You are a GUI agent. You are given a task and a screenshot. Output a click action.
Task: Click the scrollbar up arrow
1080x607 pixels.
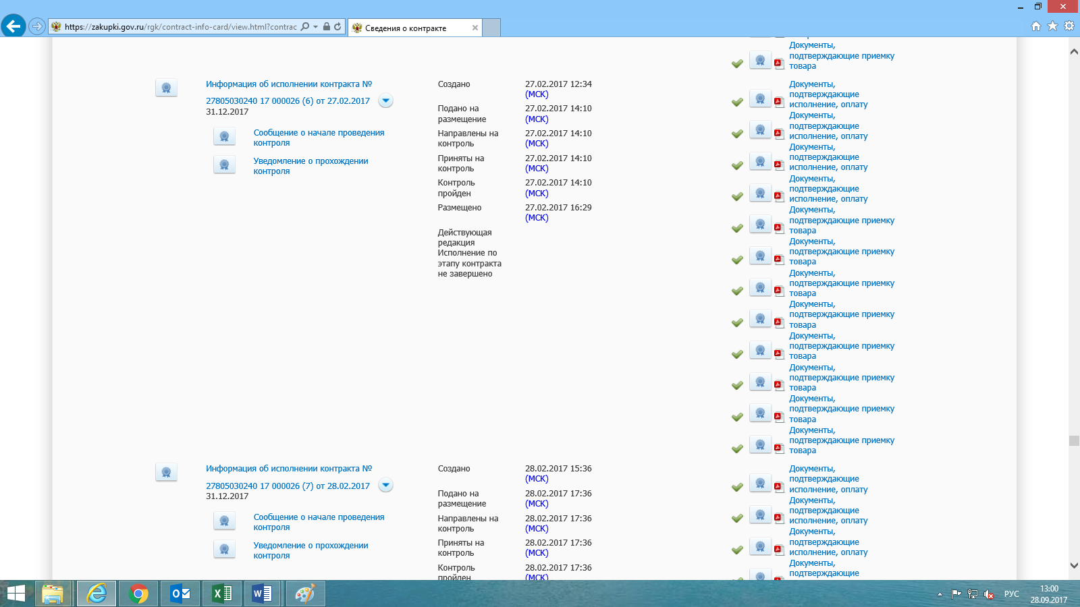click(x=1073, y=52)
